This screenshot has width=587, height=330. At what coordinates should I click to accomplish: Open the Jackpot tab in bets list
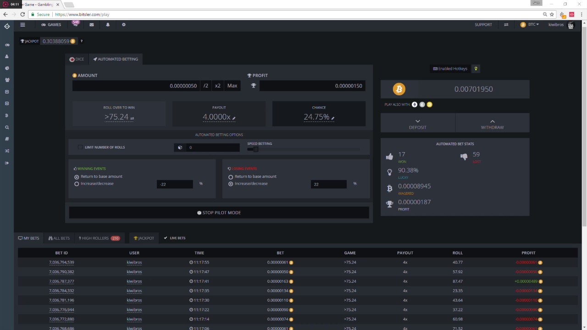click(x=144, y=238)
